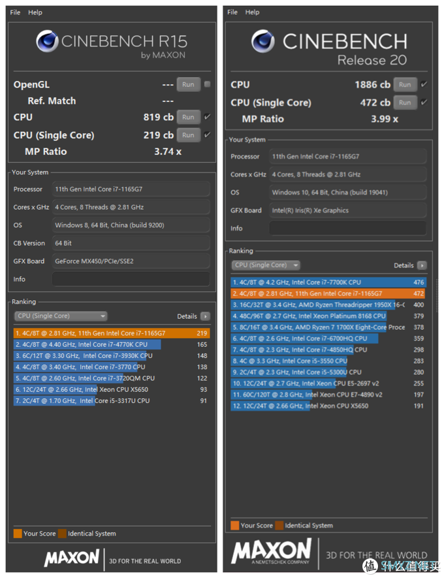Select ranking row Intel Core i7-7700K CPU

click(x=328, y=282)
